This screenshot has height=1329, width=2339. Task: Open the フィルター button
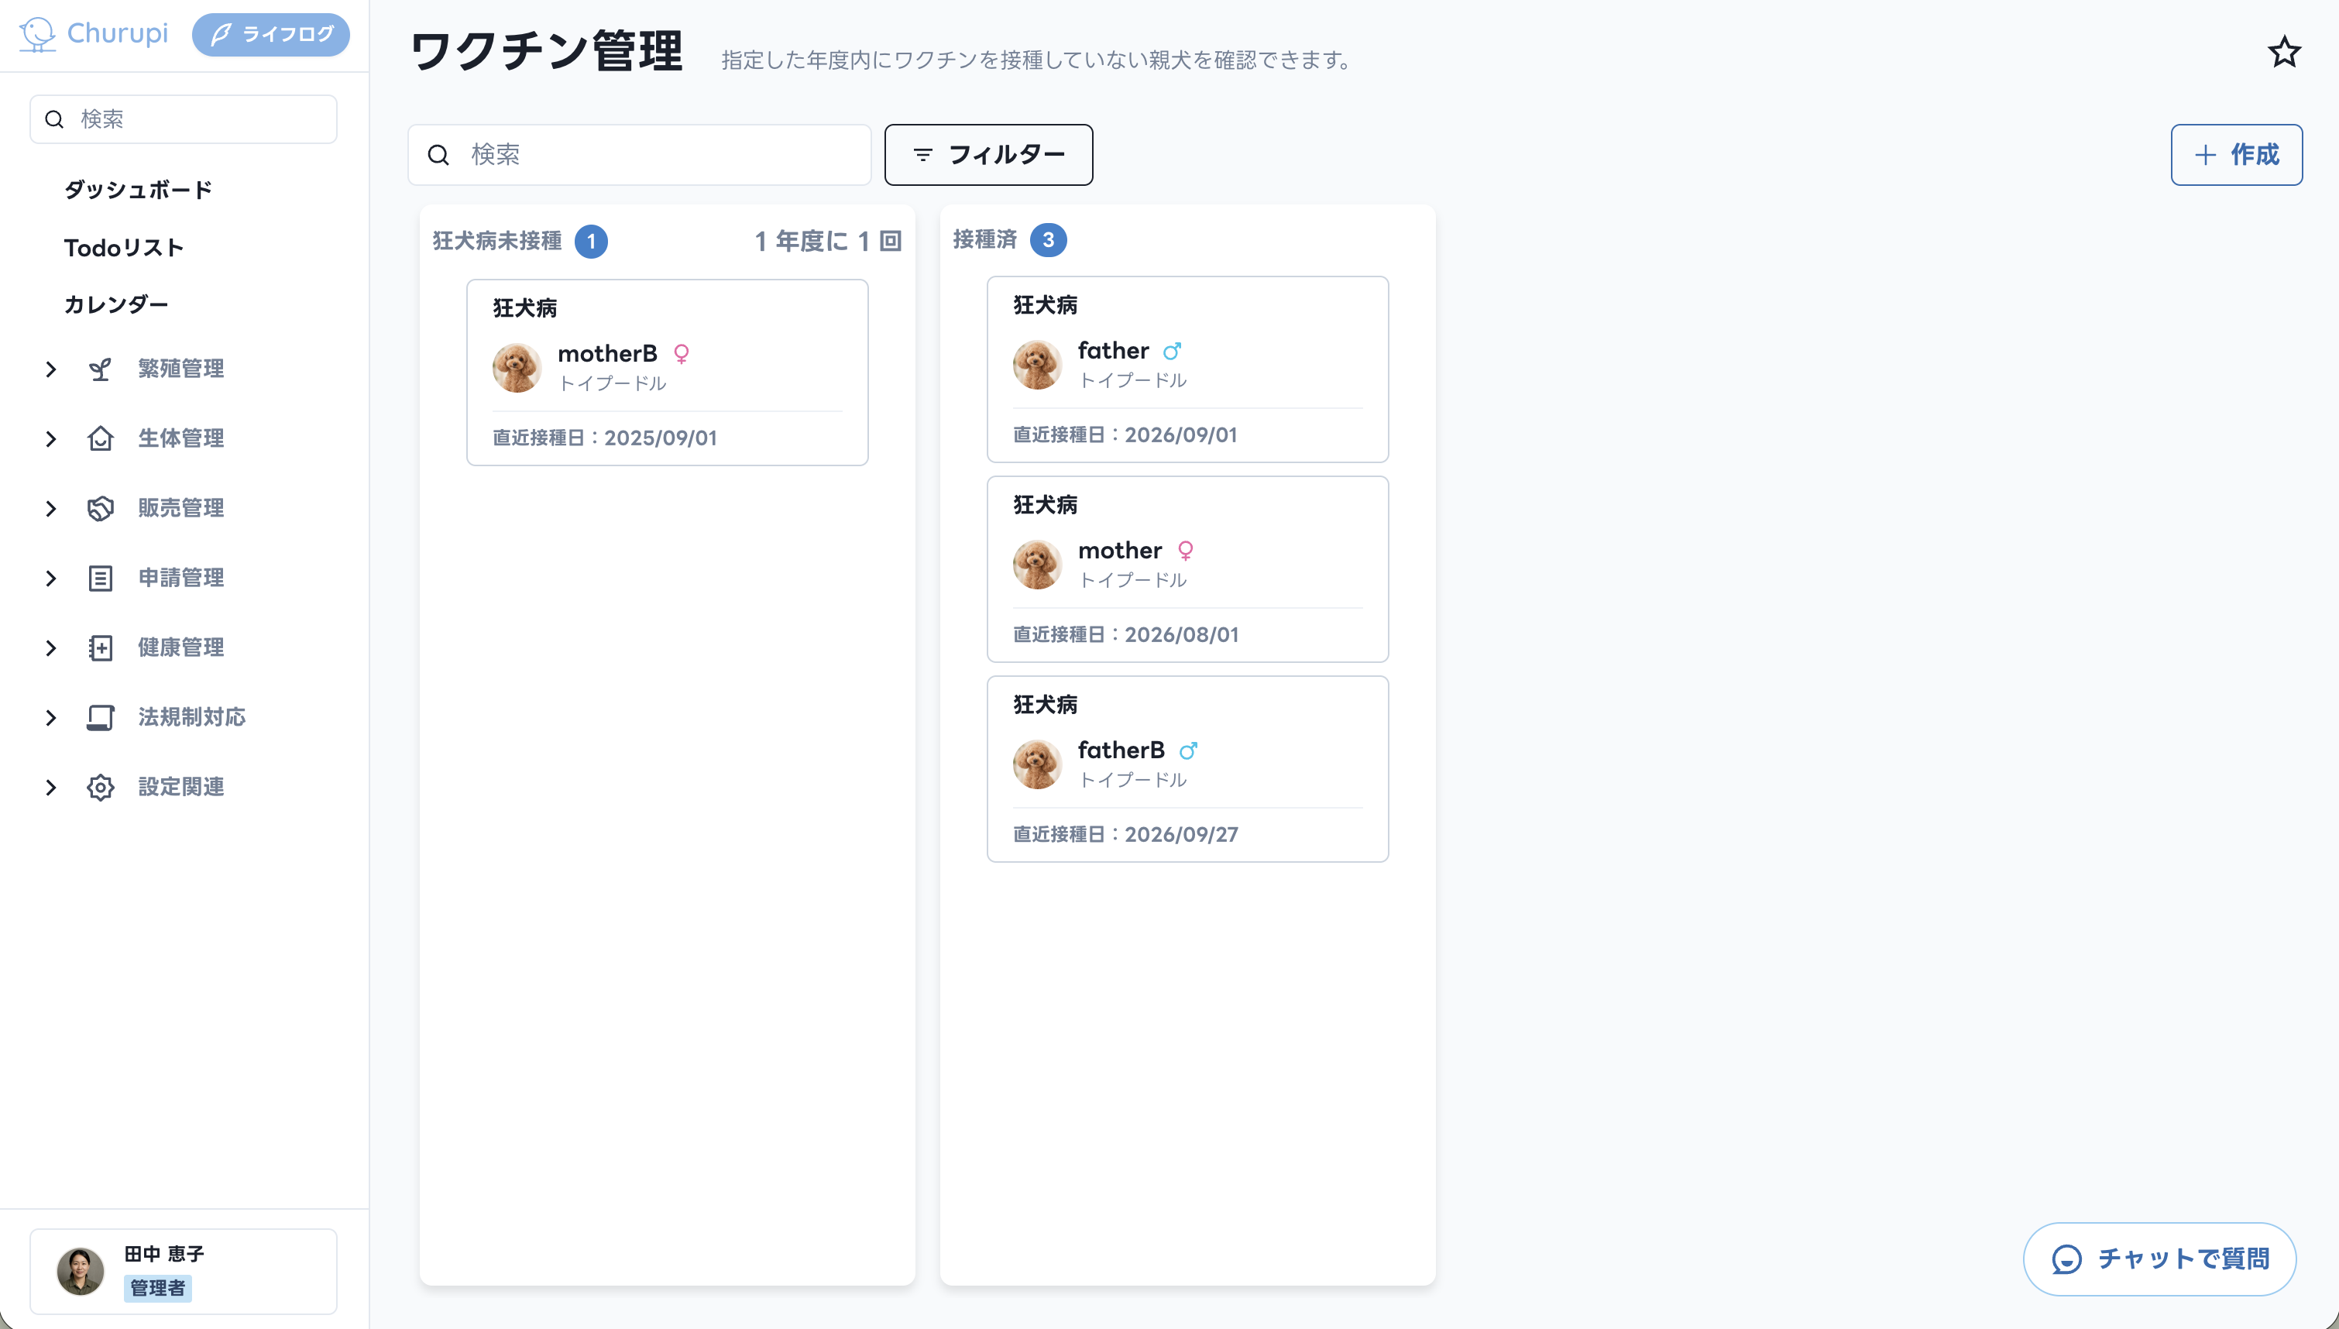click(x=988, y=154)
